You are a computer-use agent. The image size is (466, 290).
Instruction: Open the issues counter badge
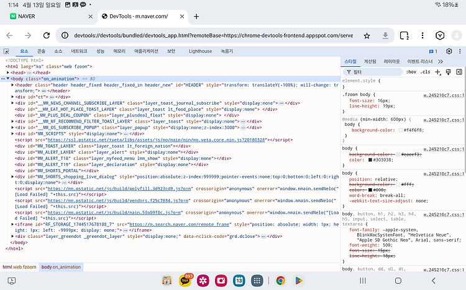(433, 51)
